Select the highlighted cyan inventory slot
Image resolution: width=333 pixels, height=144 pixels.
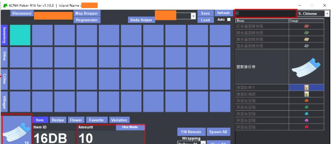(20, 35)
